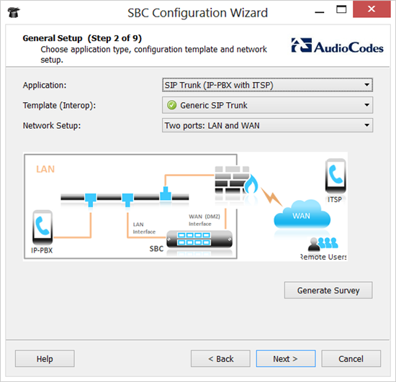Cancel the configuration wizard

point(351,358)
